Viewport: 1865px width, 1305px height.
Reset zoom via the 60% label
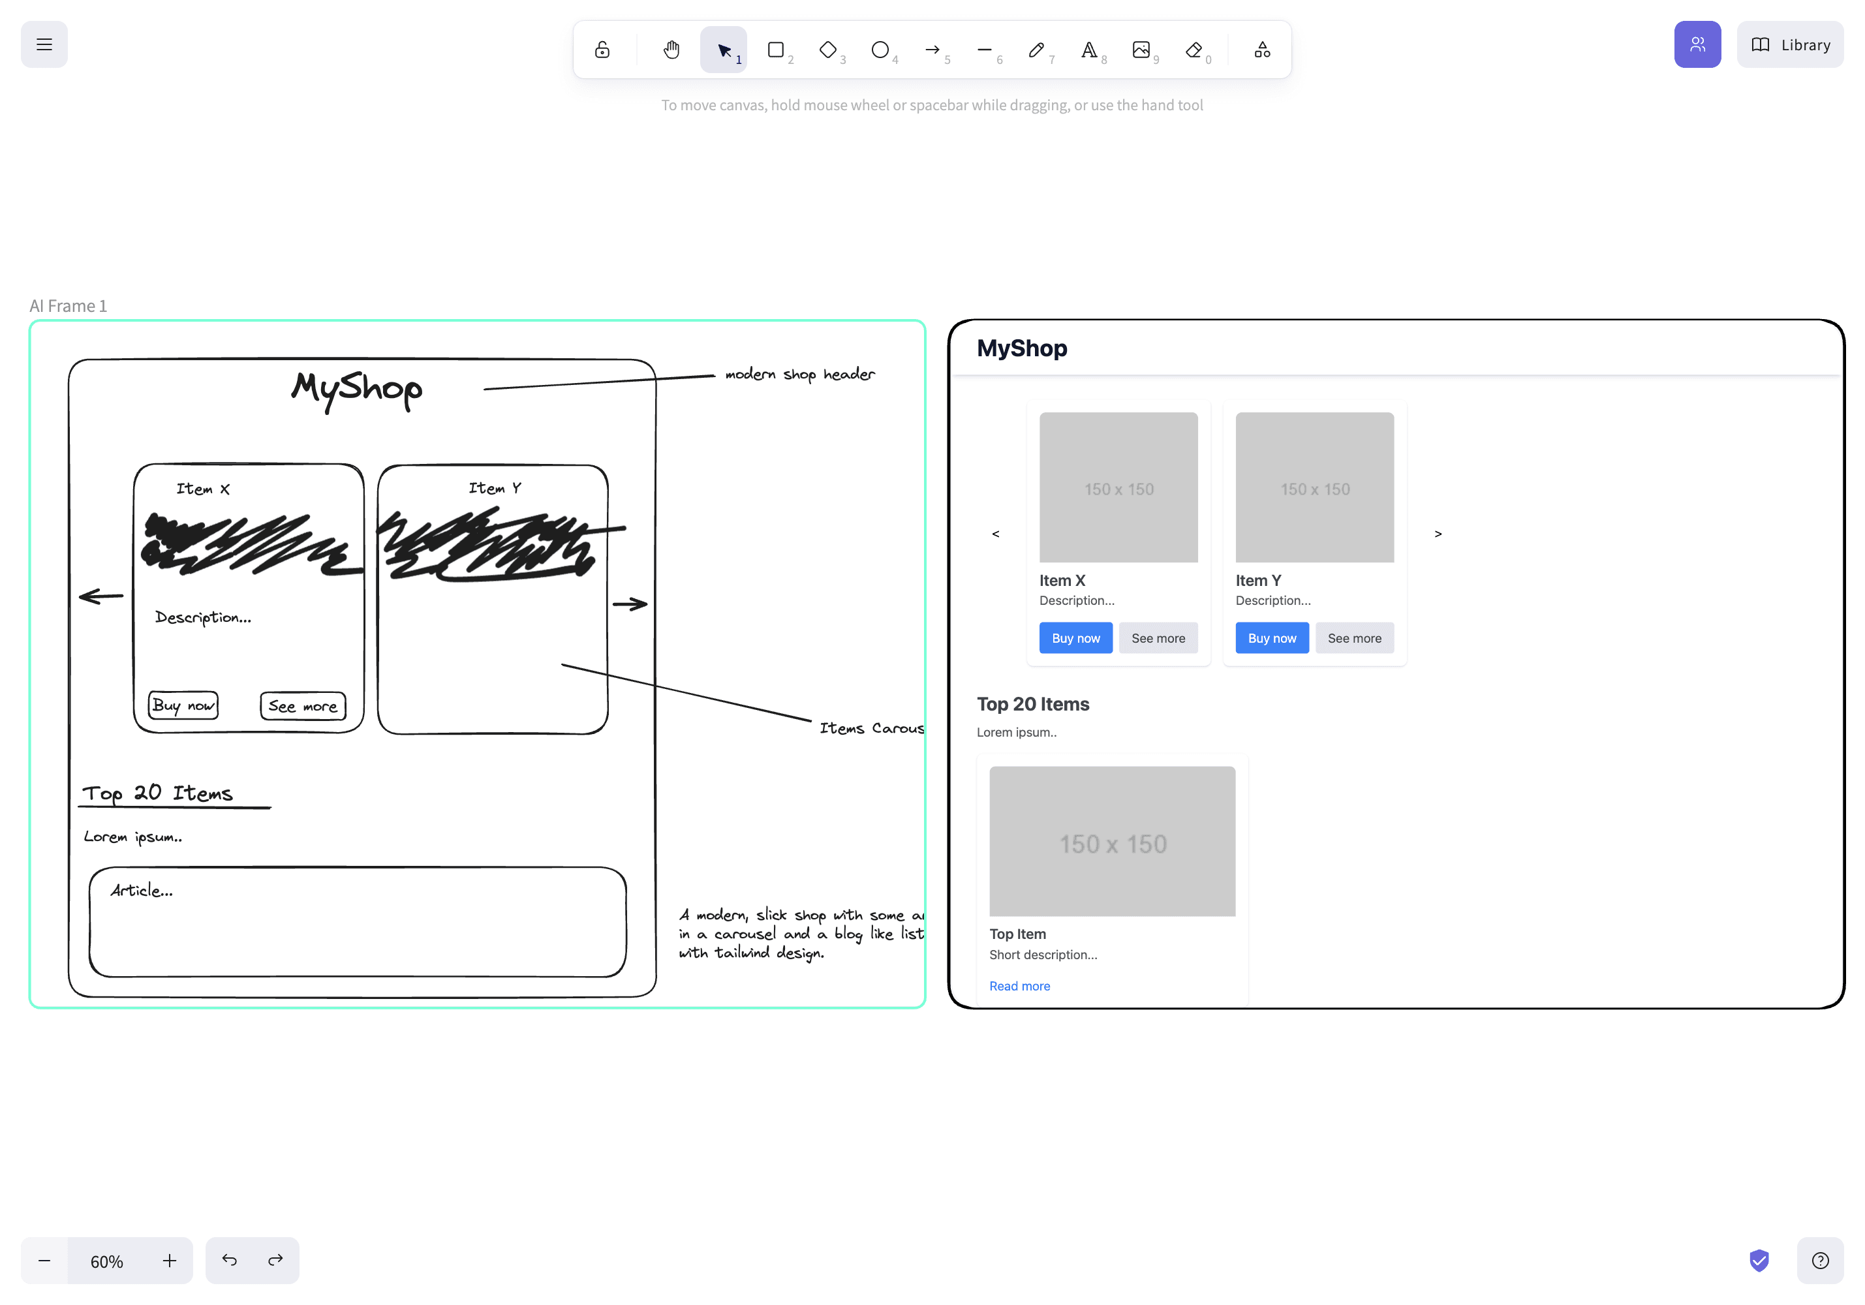click(106, 1261)
